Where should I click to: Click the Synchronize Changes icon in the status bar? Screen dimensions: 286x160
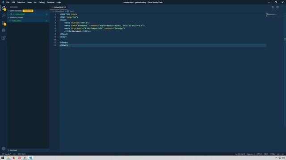coord(14,154)
